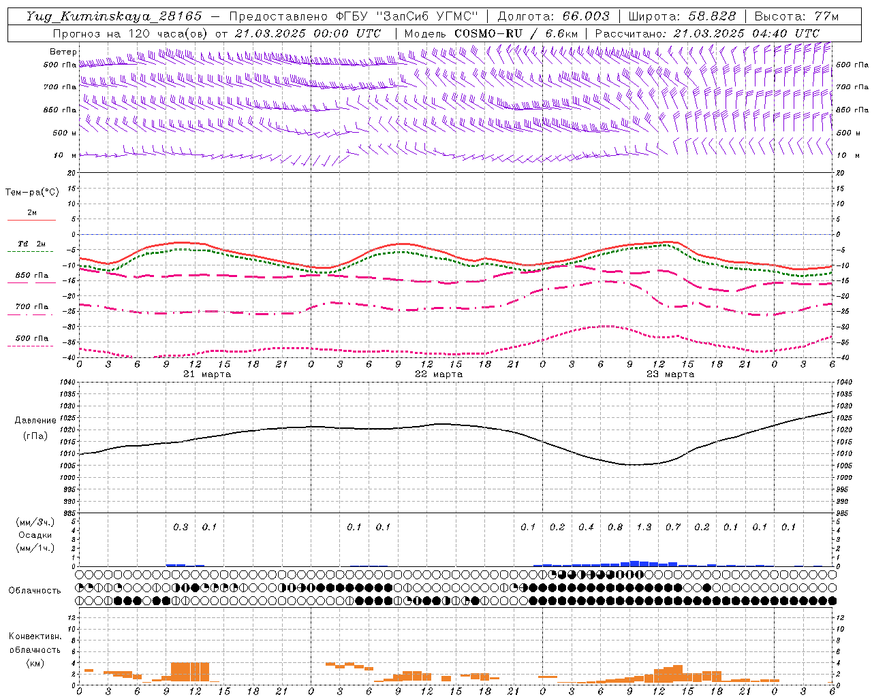
Task: Click the (мм/1ч.) units label
Action: click(35, 548)
